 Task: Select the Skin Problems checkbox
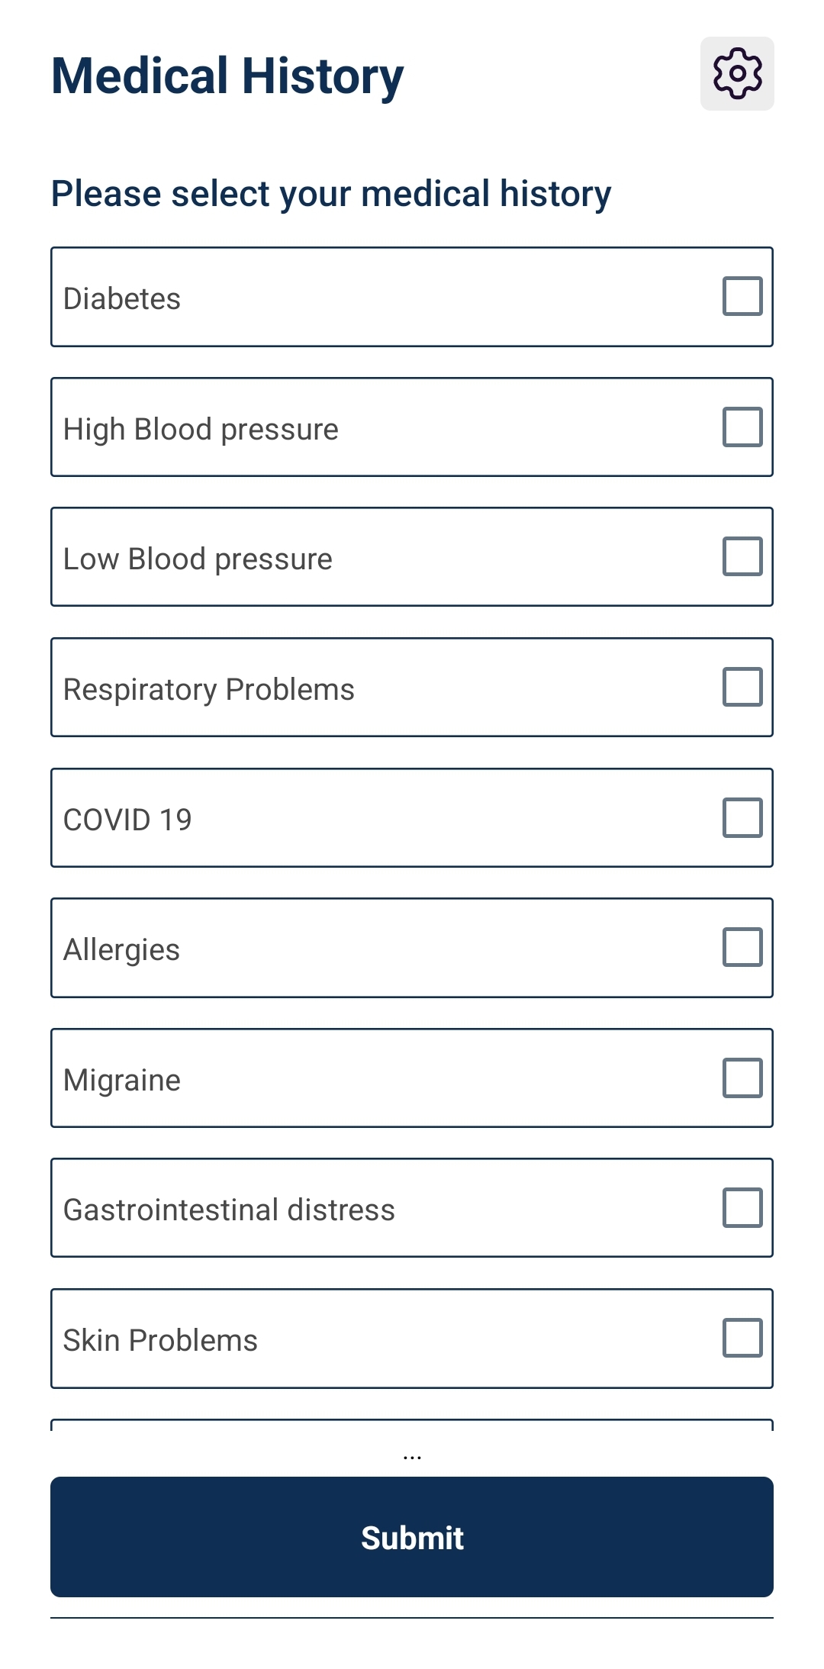click(x=742, y=1338)
